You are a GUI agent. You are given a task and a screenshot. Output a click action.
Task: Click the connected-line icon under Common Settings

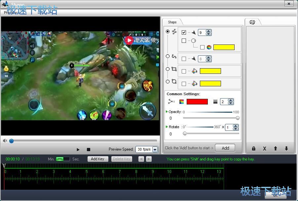click(x=171, y=101)
